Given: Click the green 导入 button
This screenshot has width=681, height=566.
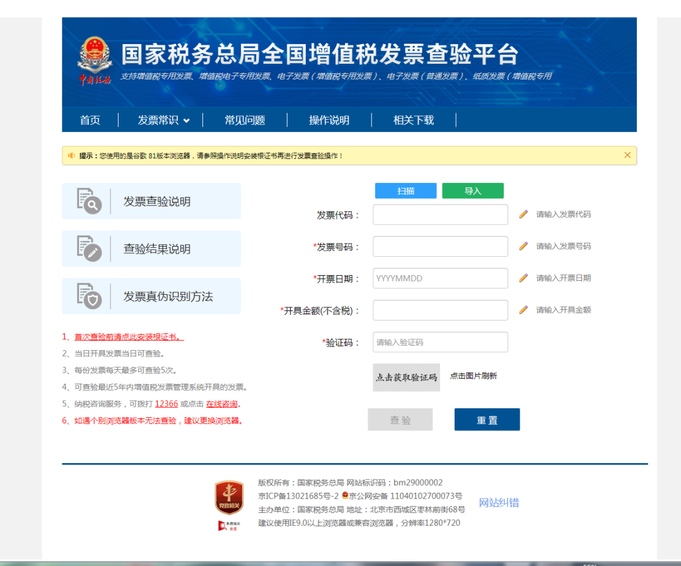Looking at the screenshot, I should coord(473,191).
